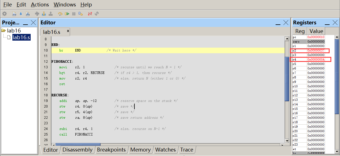Click line 25 'call FIBONACCI'

click(x=76, y=134)
